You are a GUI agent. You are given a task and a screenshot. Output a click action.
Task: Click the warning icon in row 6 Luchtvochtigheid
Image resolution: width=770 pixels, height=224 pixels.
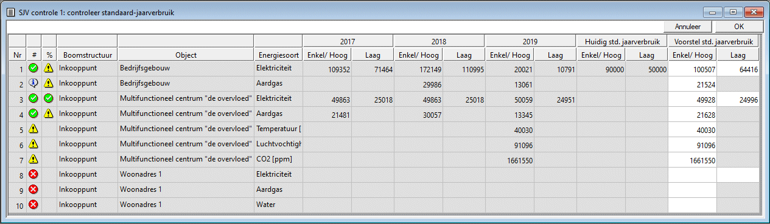(x=33, y=144)
